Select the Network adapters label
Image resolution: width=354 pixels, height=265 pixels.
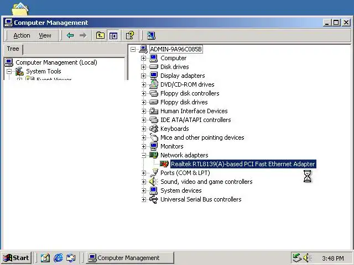184,155
